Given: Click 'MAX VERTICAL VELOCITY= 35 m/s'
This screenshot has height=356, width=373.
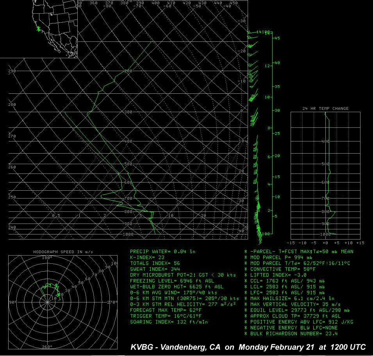Looking at the screenshot, I should [293, 304].
